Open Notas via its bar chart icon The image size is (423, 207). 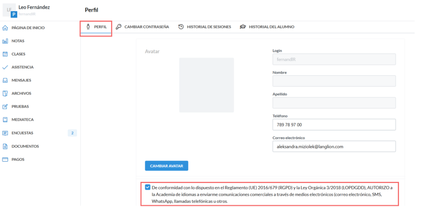pyautogui.click(x=5, y=41)
